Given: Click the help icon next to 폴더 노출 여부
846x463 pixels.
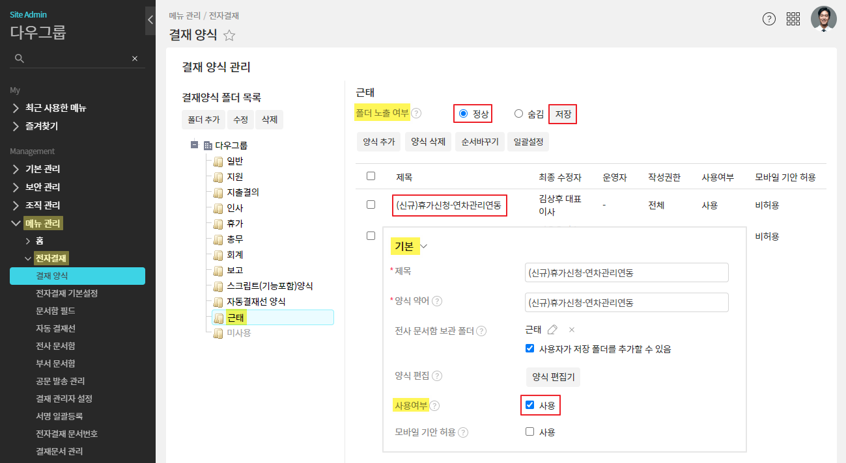Looking at the screenshot, I should click(x=416, y=113).
